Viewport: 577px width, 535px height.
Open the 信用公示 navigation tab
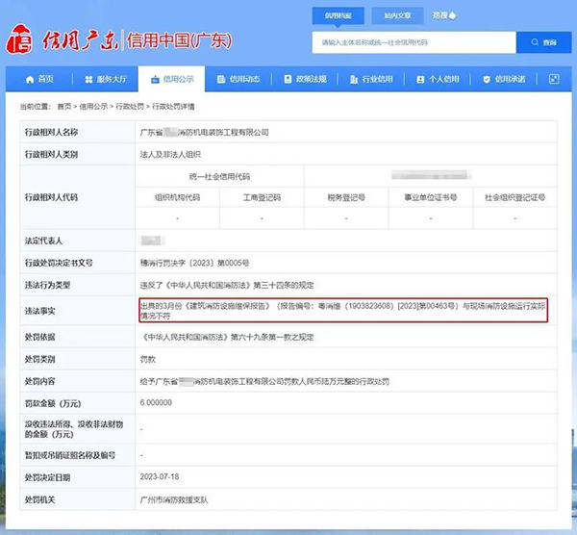(x=171, y=79)
